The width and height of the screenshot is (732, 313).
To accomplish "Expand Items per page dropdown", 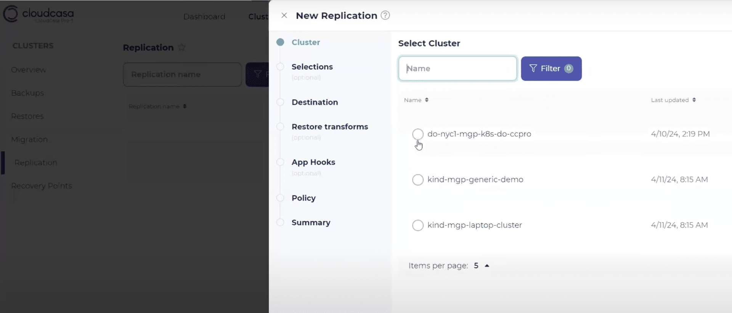I will pos(482,266).
